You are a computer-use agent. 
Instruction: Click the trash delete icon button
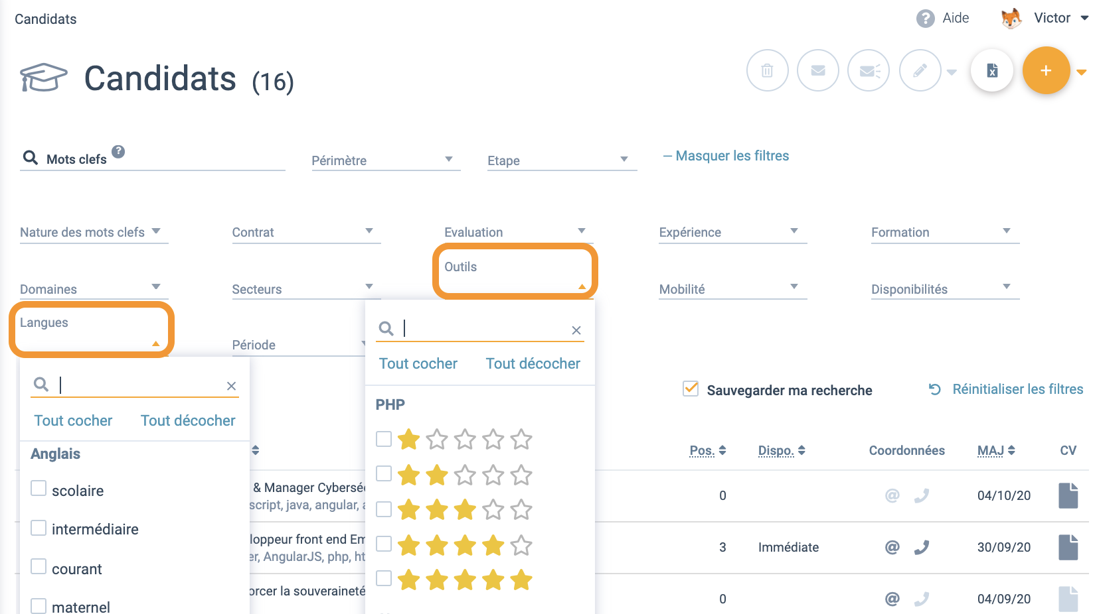point(767,70)
